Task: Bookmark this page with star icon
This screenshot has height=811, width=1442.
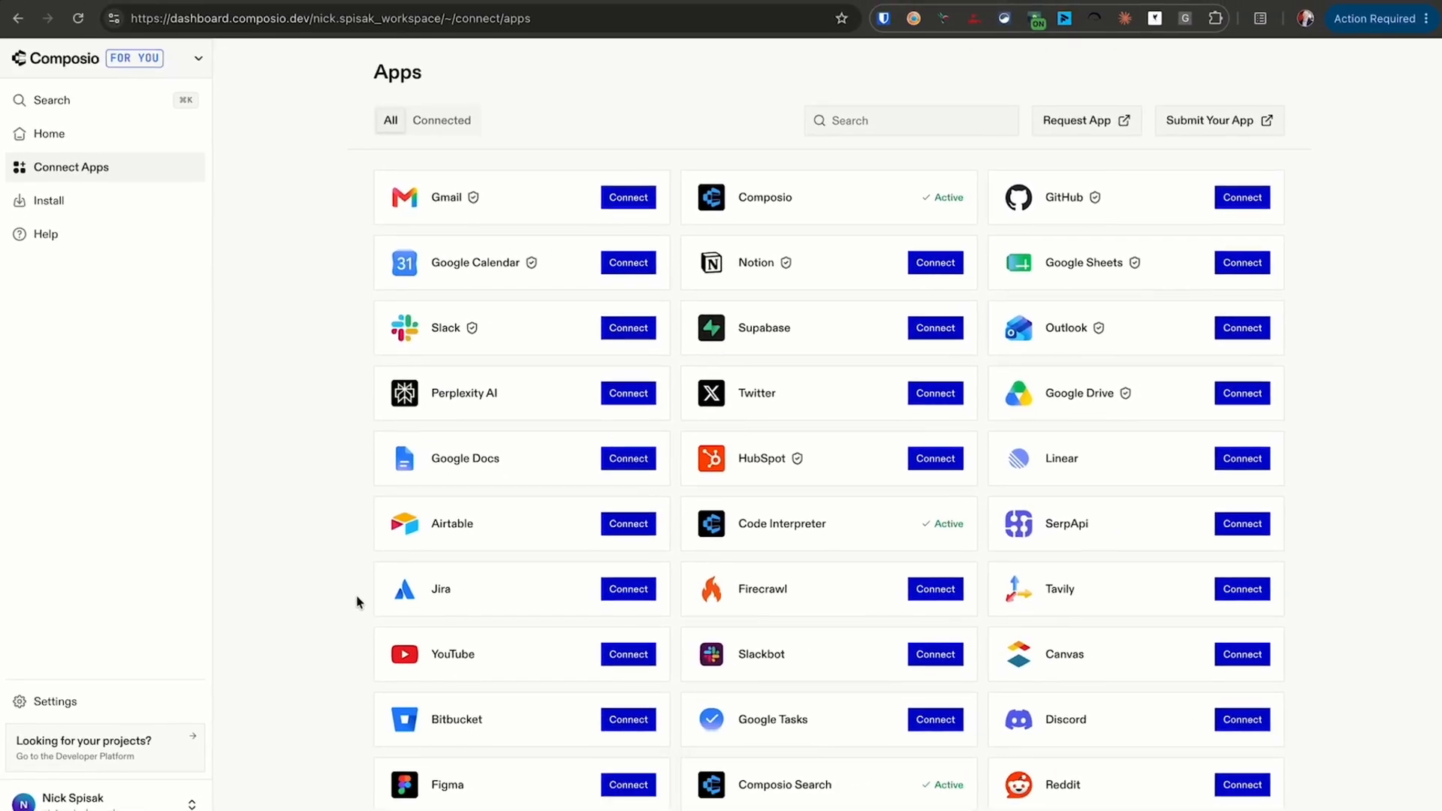Action: [841, 18]
